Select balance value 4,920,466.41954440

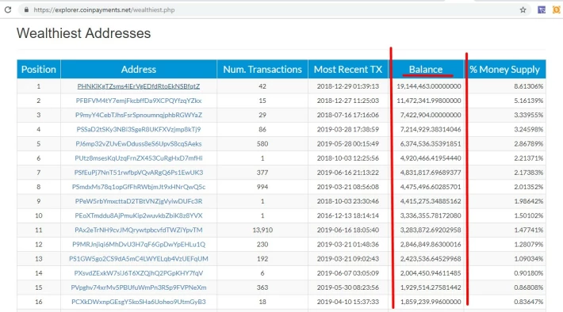coord(431,158)
